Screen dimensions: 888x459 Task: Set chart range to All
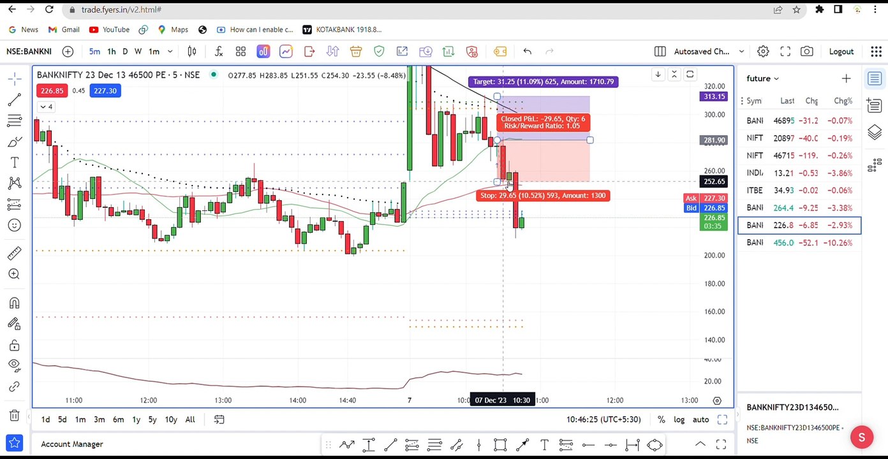point(190,419)
